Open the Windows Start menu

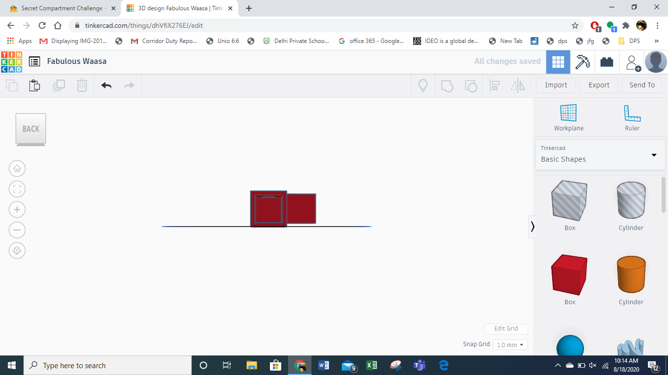coord(12,365)
